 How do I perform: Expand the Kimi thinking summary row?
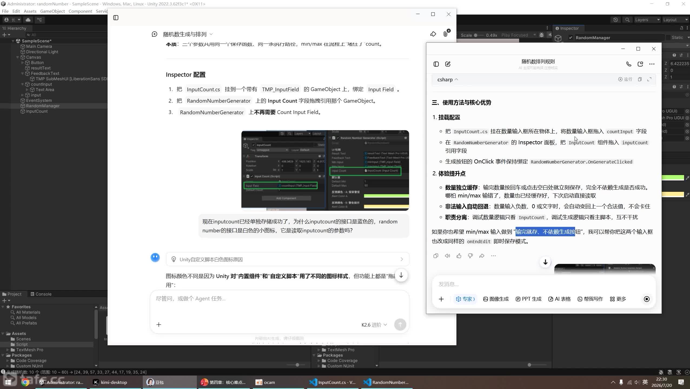tap(287, 259)
